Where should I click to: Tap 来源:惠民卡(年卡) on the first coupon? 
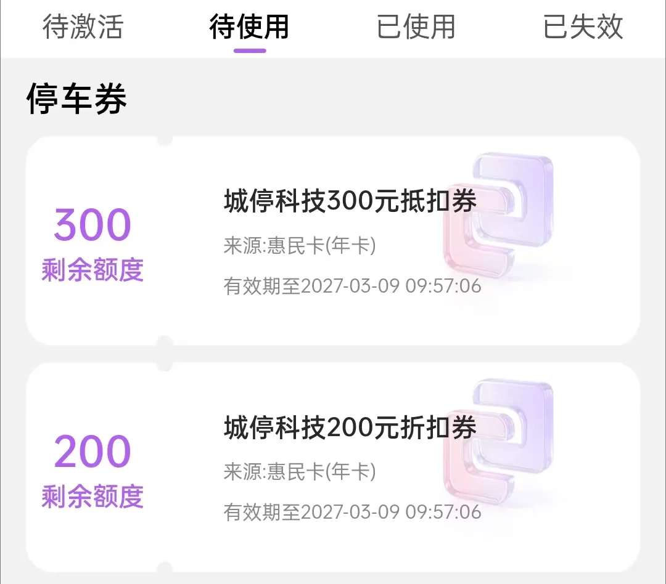pyautogui.click(x=300, y=245)
